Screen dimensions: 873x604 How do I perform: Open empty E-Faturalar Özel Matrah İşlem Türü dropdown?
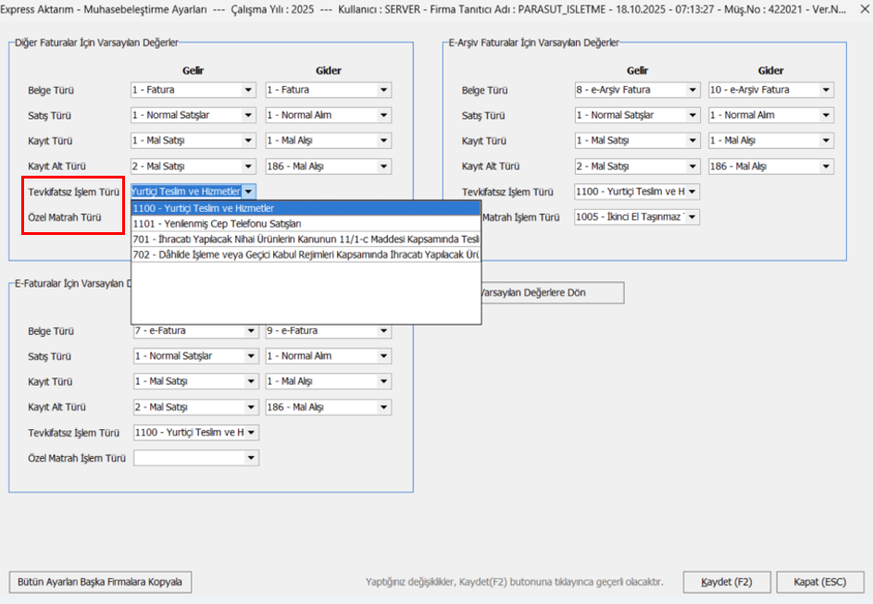tap(196, 458)
